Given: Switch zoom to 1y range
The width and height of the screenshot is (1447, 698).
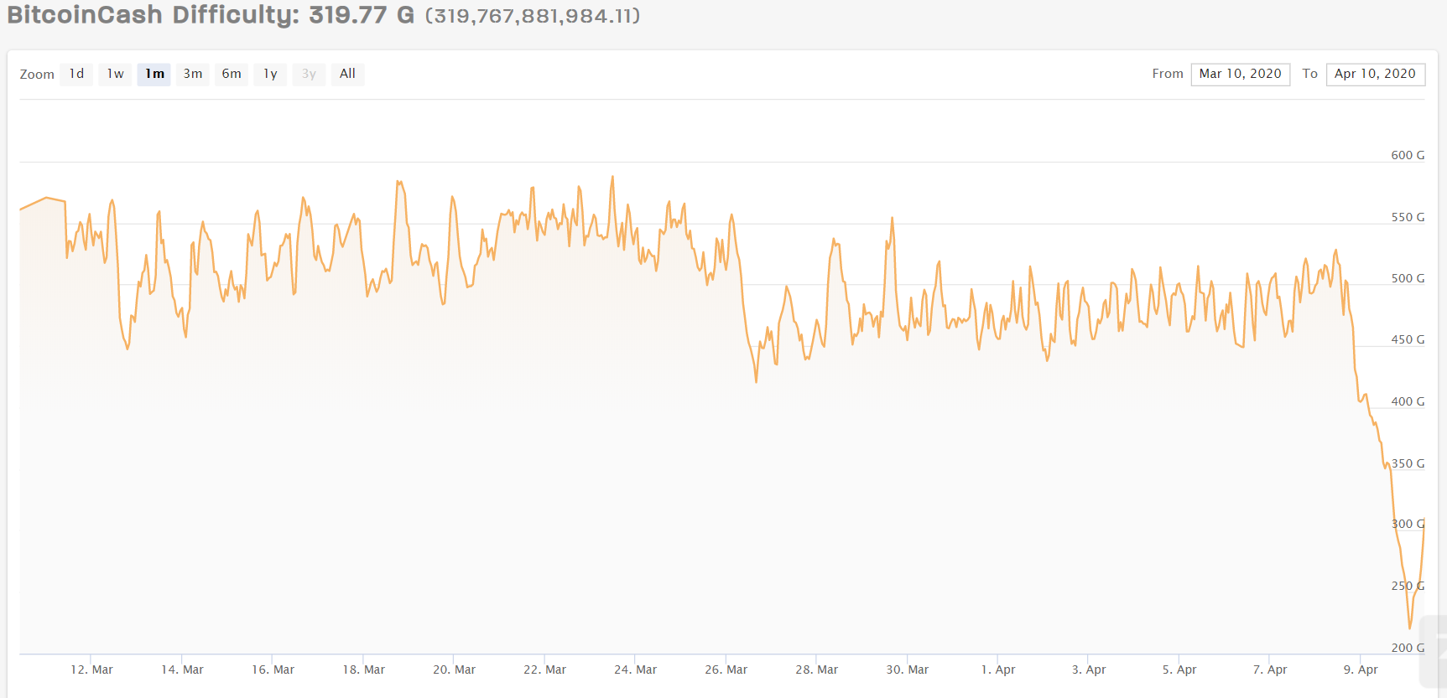Looking at the screenshot, I should (x=270, y=74).
